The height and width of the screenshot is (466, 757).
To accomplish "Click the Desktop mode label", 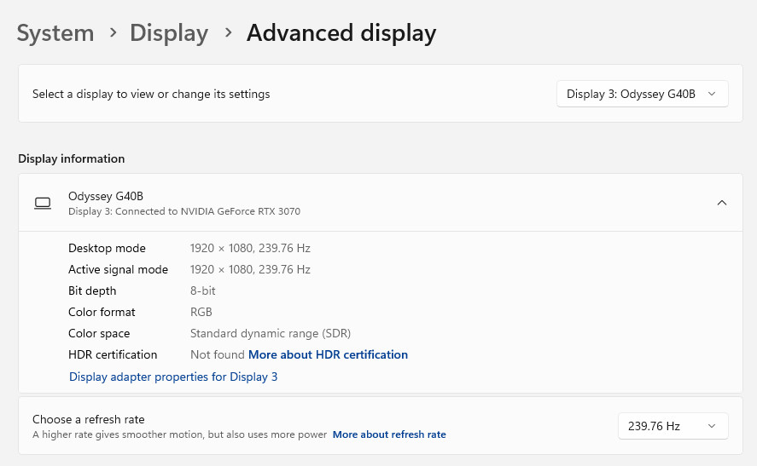I will tap(107, 248).
